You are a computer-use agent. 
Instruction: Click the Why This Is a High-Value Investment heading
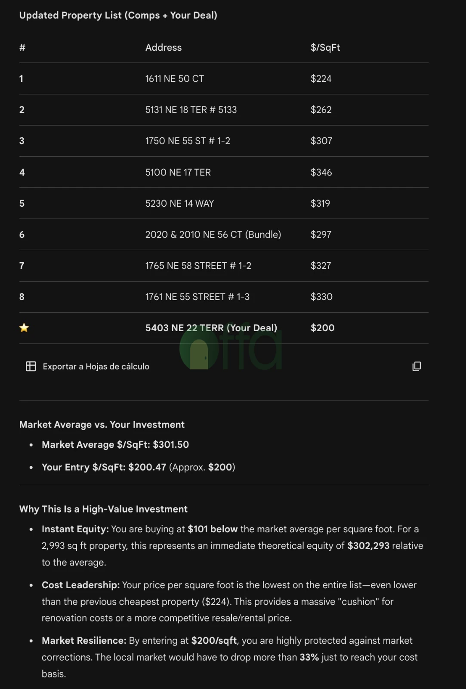(x=103, y=509)
